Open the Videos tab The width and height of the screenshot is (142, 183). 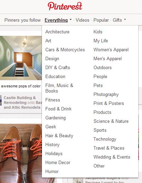point(83,20)
